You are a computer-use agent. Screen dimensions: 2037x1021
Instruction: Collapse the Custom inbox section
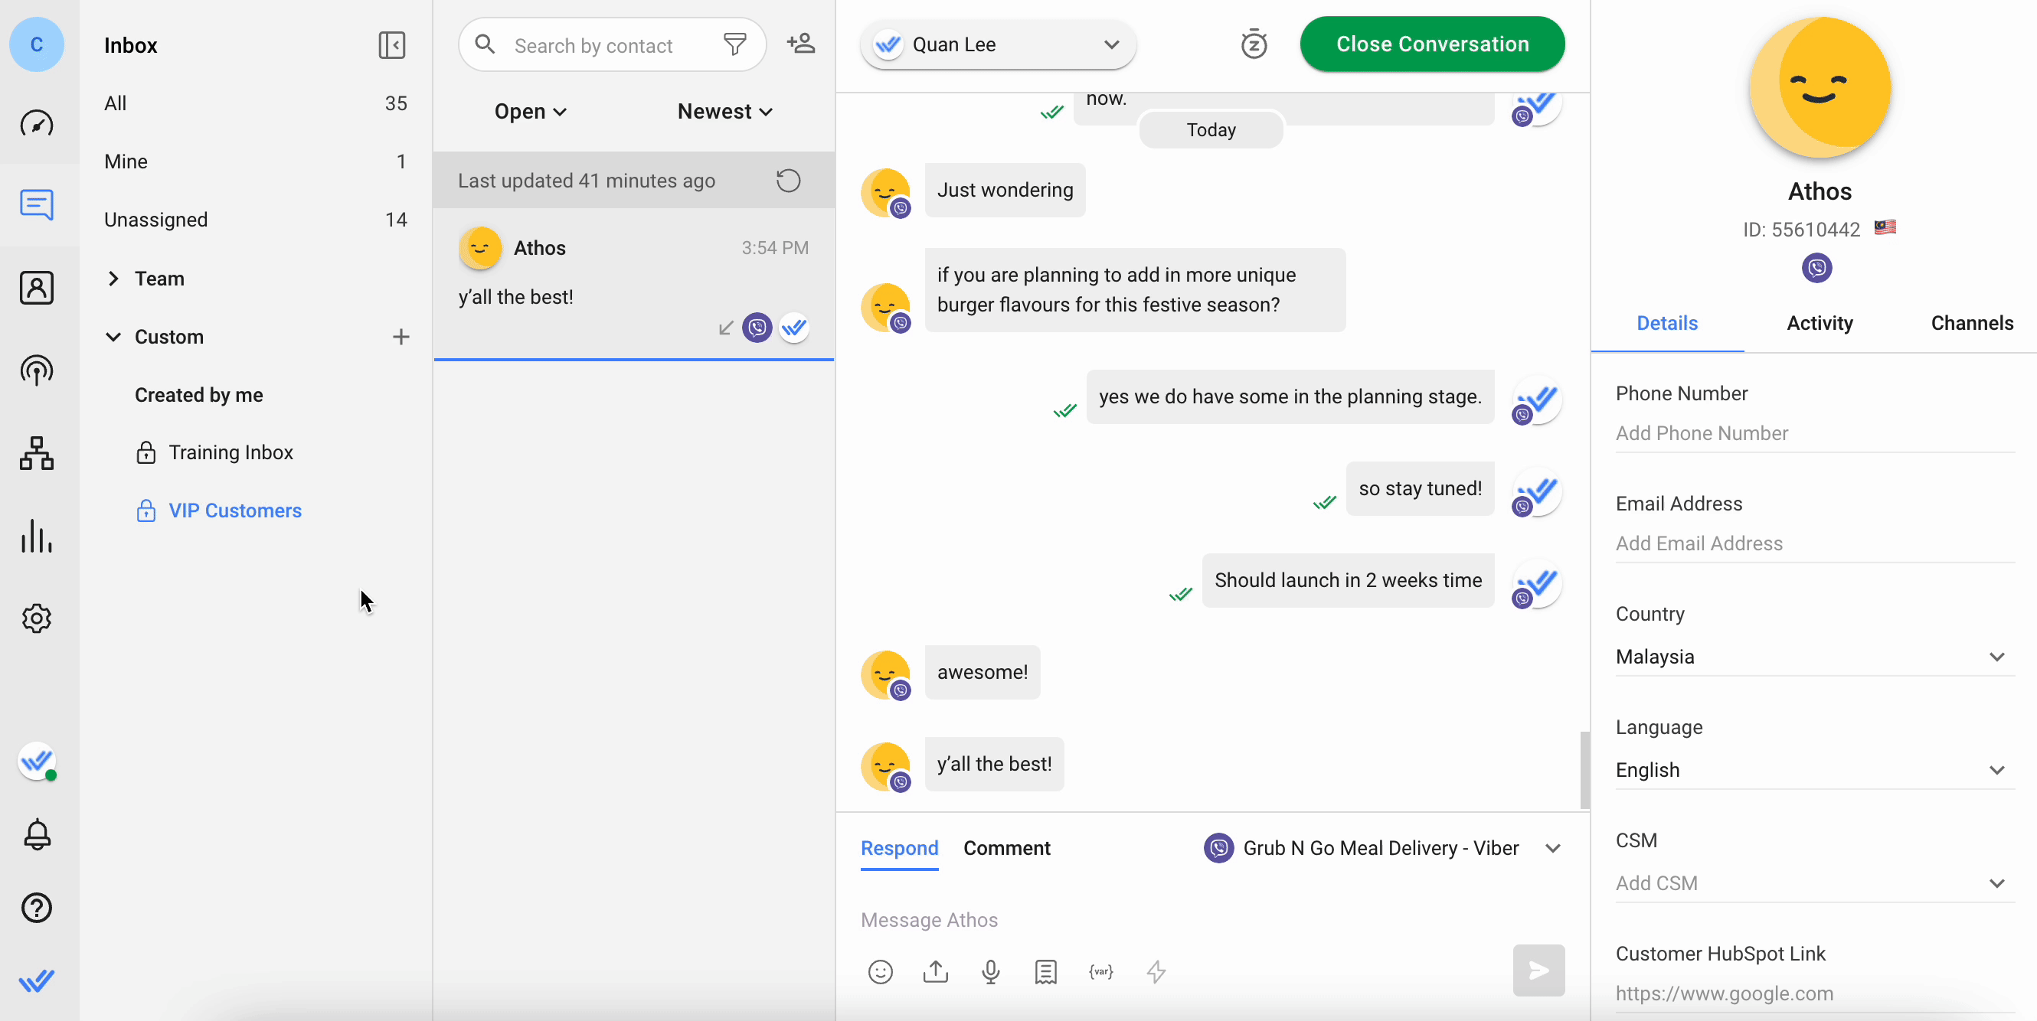pyautogui.click(x=113, y=337)
